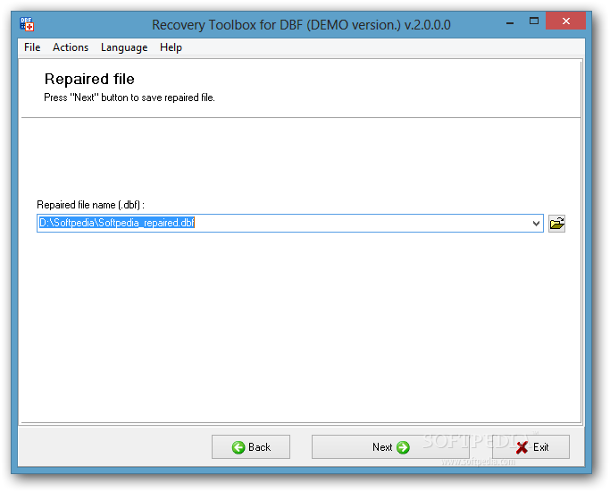Open the Actions menu
This screenshot has width=610, height=492.
tap(71, 47)
